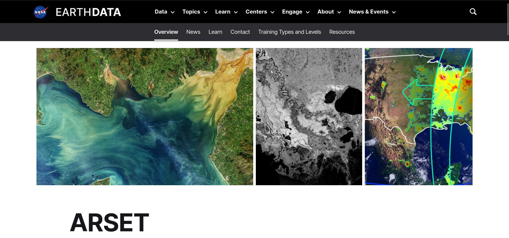This screenshot has width=509, height=238.
Task: Expand the Topics dropdown menu
Action: pos(195,12)
